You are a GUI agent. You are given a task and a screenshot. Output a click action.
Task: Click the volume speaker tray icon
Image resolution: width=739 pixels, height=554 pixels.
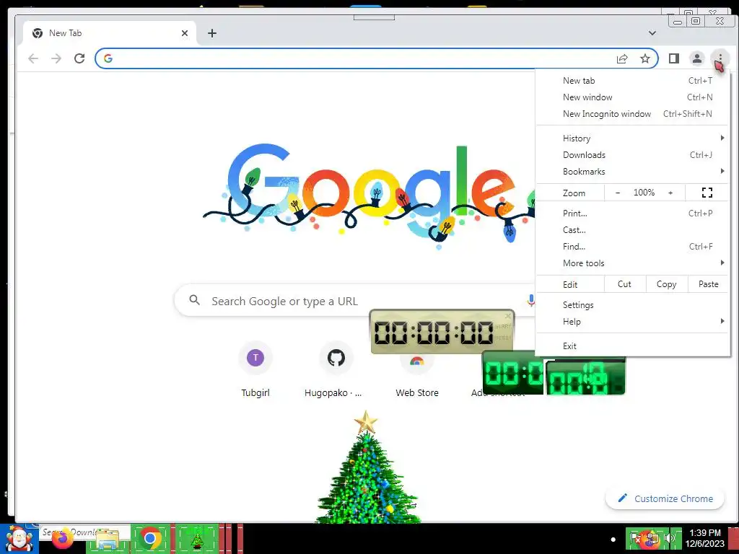point(669,538)
